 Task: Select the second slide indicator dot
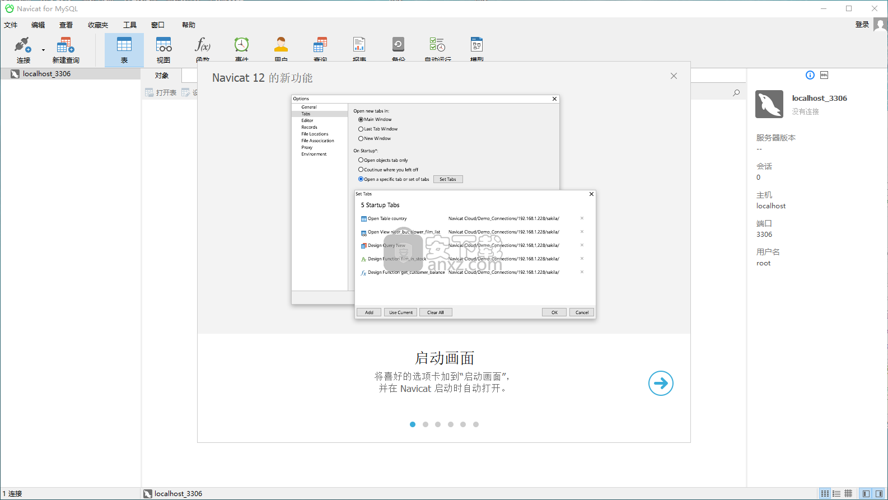click(426, 424)
